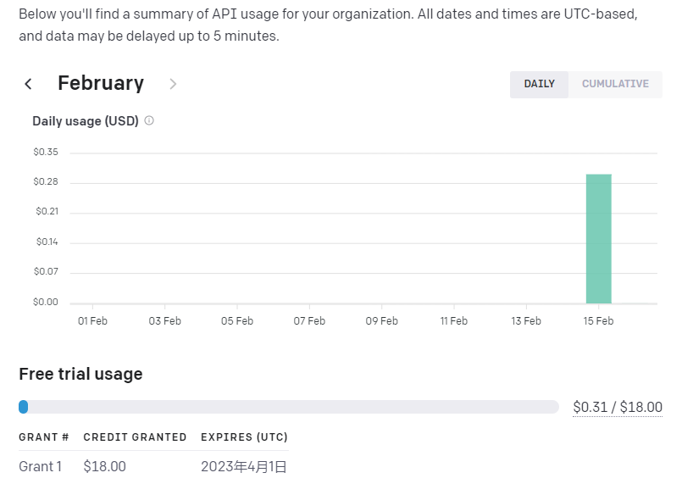
Task: Click the $0.31 / $18.00 usage total
Action: point(618,408)
